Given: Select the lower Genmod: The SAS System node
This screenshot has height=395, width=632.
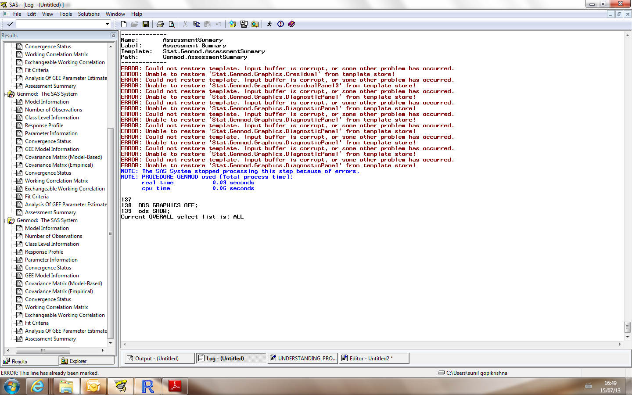Looking at the screenshot, I should [x=47, y=220].
